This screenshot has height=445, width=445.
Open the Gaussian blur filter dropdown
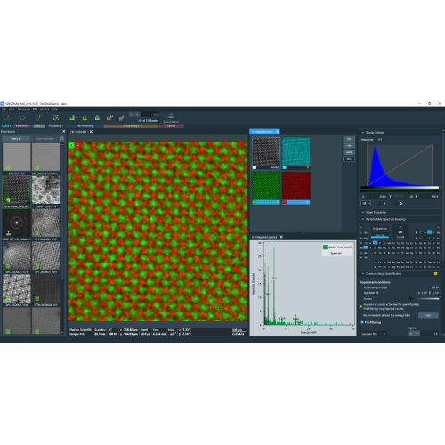coord(374,334)
